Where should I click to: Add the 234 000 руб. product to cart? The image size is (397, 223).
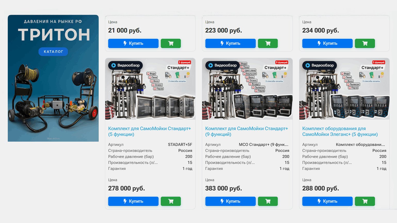click(x=365, y=43)
